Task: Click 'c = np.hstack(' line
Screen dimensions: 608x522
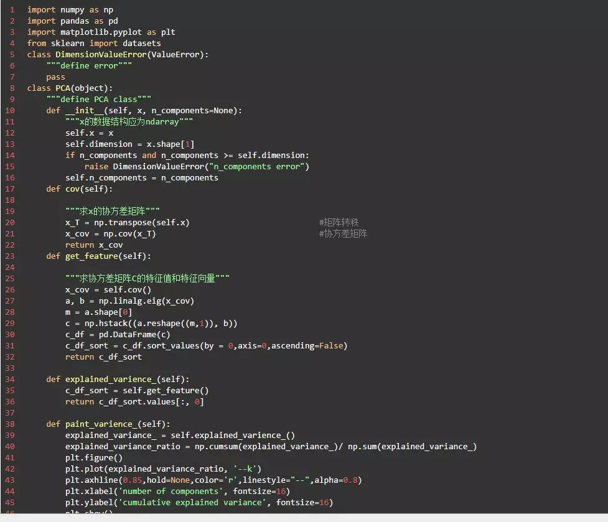Action: (x=151, y=324)
